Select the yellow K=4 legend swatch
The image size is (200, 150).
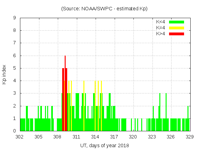[177, 28]
